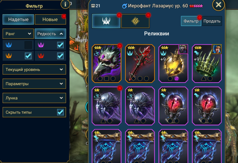
Task: Open the Текущий уровень dropdown
Action: point(34,69)
